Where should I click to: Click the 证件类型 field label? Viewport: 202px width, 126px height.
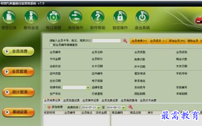tap(55, 74)
